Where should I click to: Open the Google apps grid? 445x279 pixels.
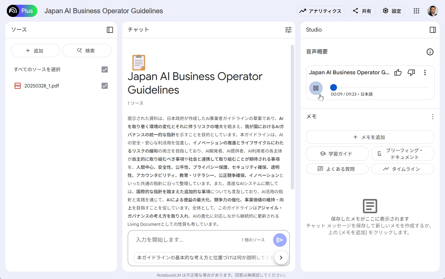pyautogui.click(x=416, y=11)
